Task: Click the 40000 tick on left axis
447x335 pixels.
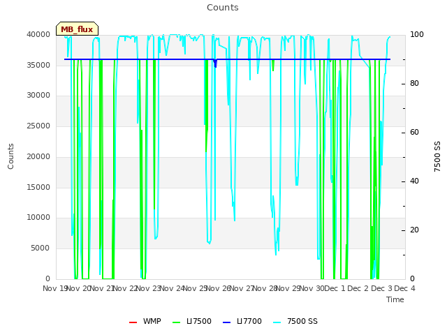Action: [38, 34]
